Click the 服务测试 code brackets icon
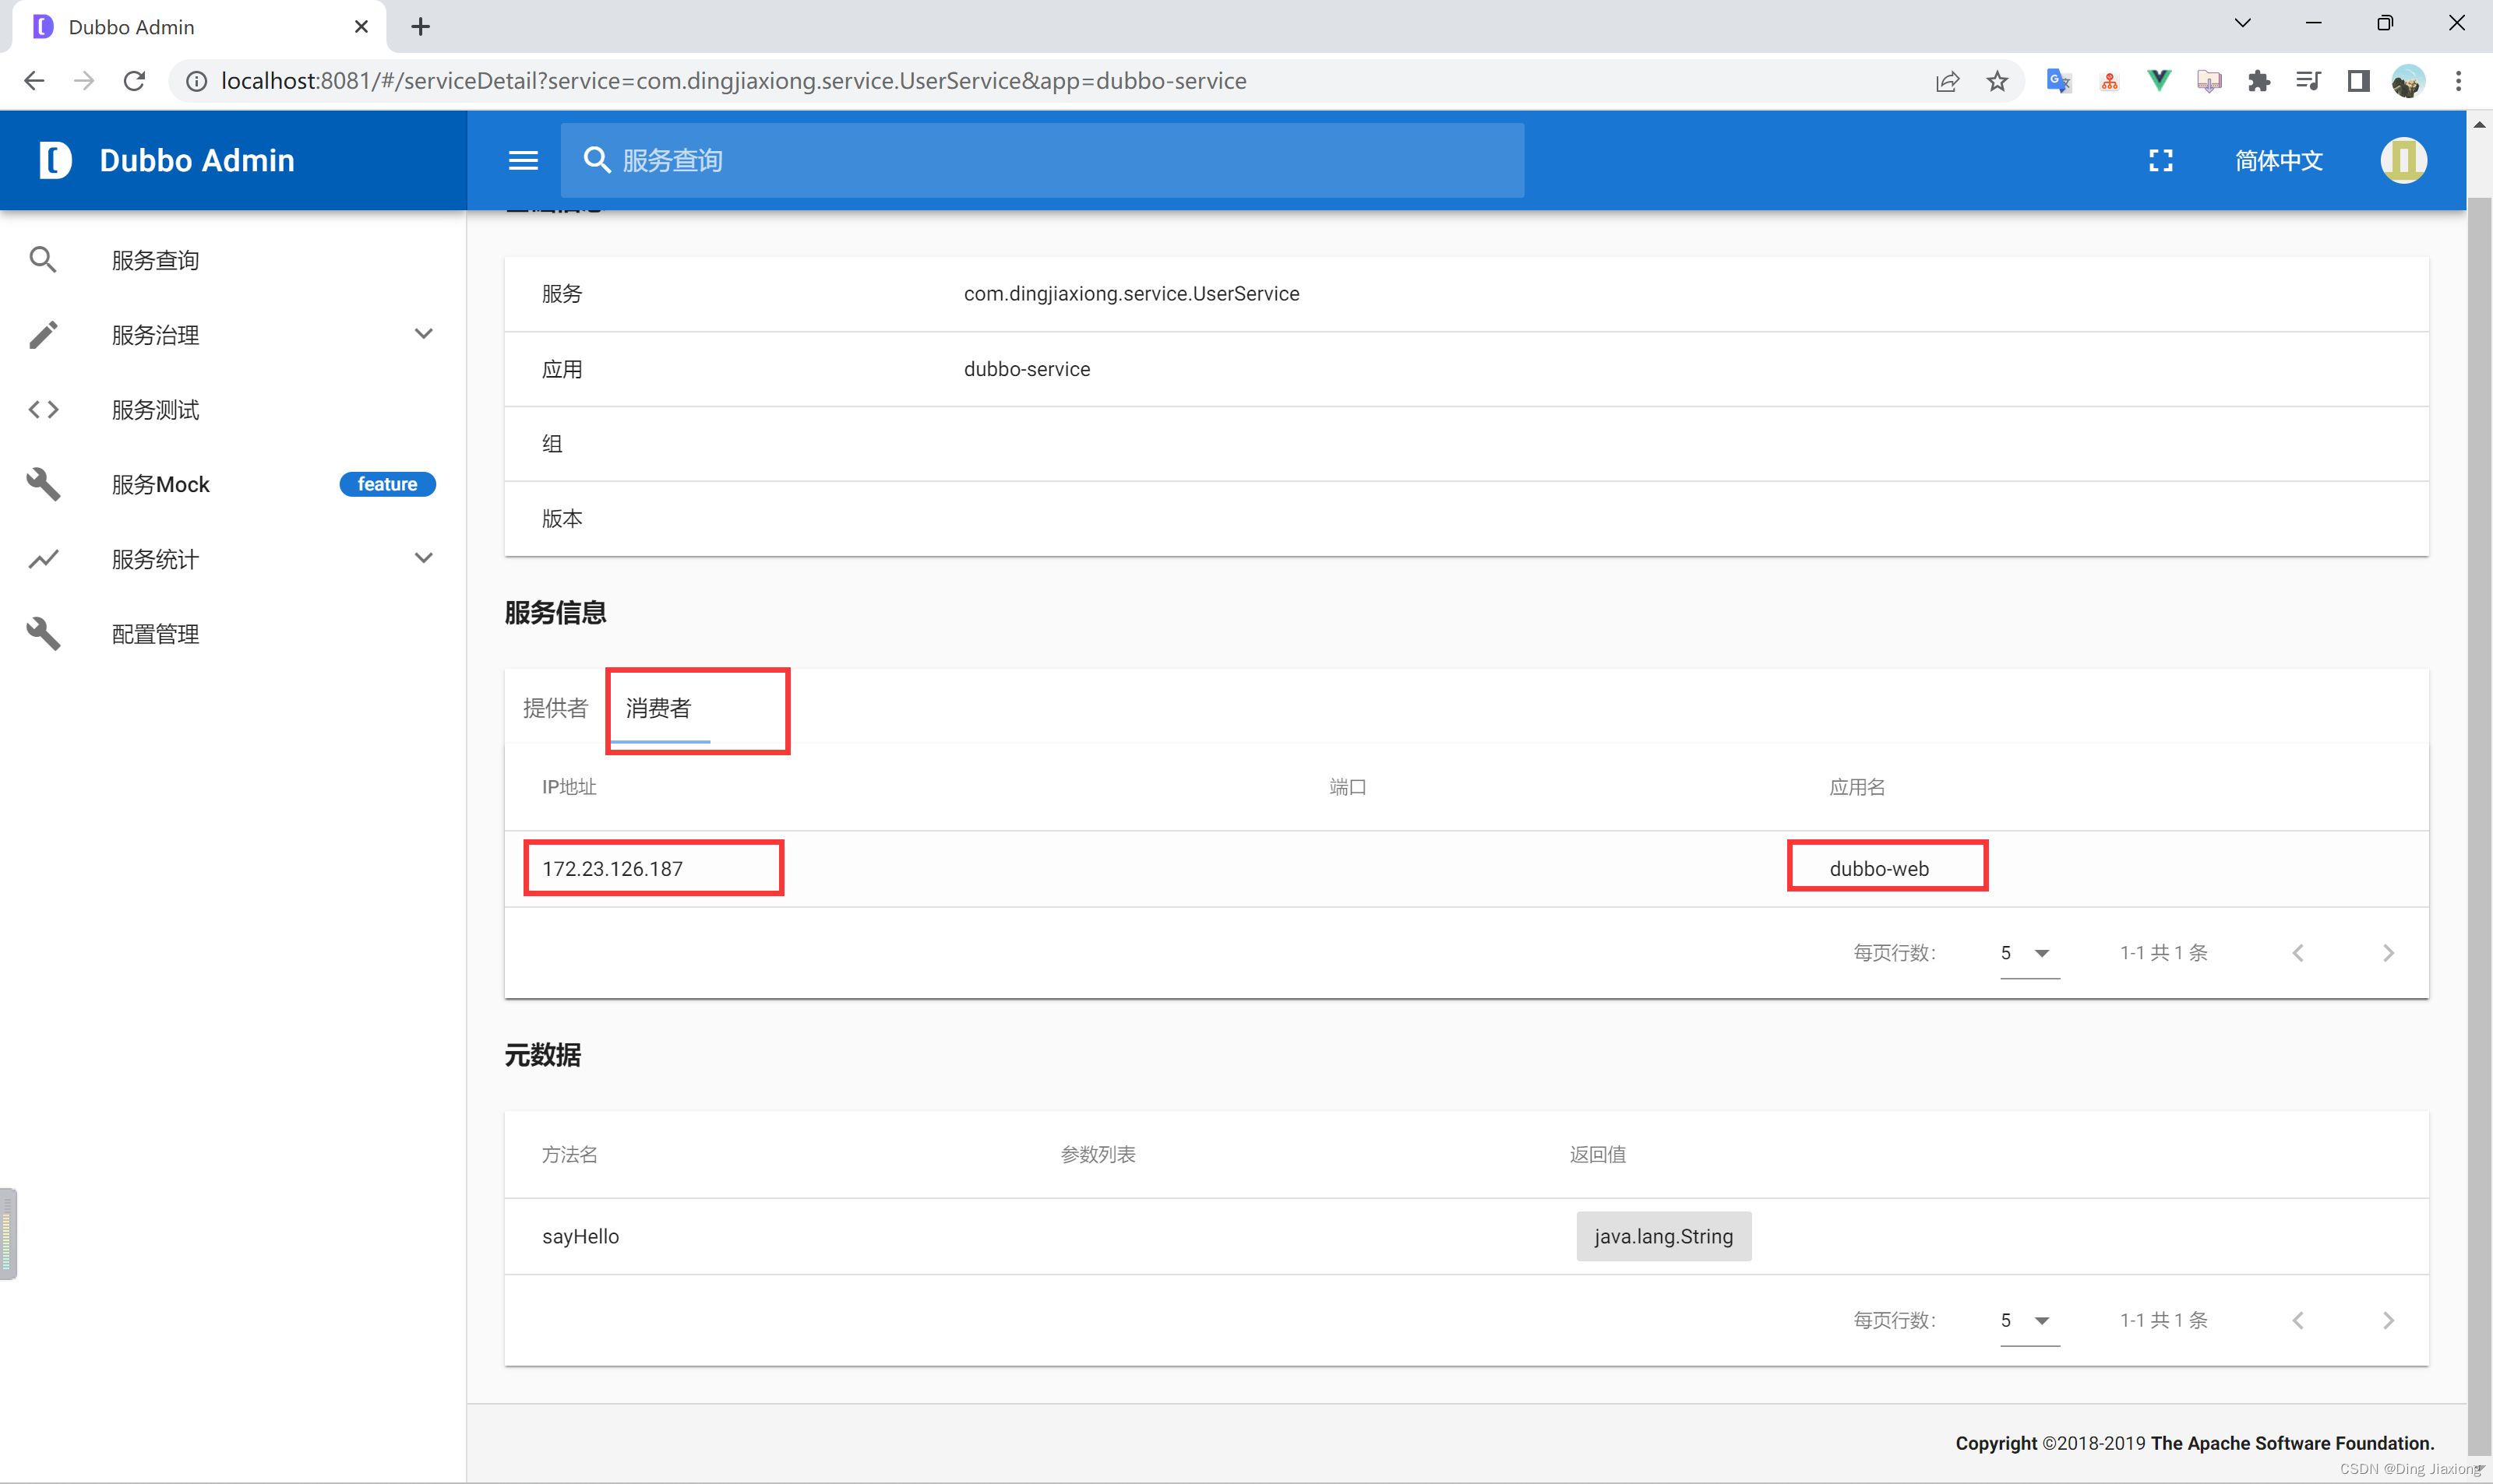 43,410
